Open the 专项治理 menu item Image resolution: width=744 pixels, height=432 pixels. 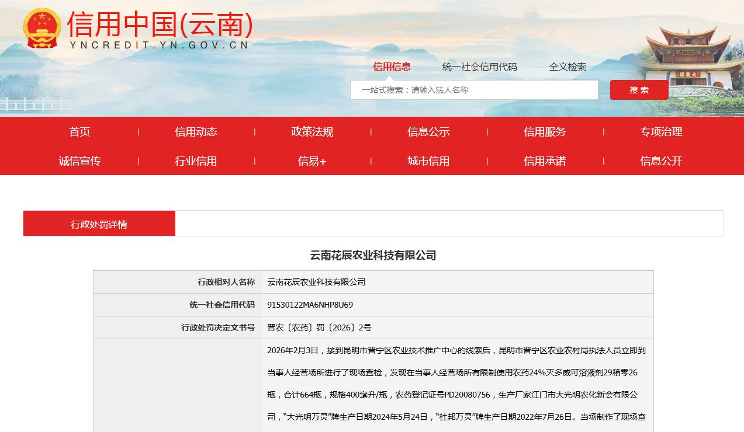coord(661,132)
